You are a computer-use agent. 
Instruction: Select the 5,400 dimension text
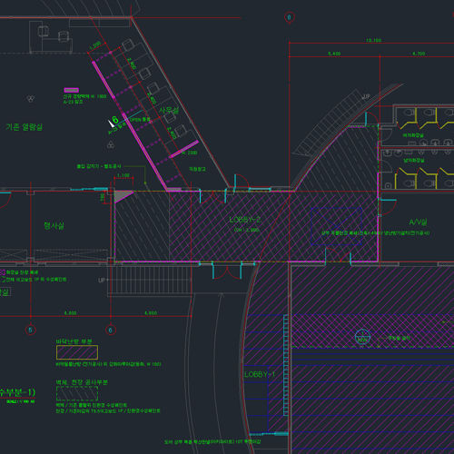point(334,54)
